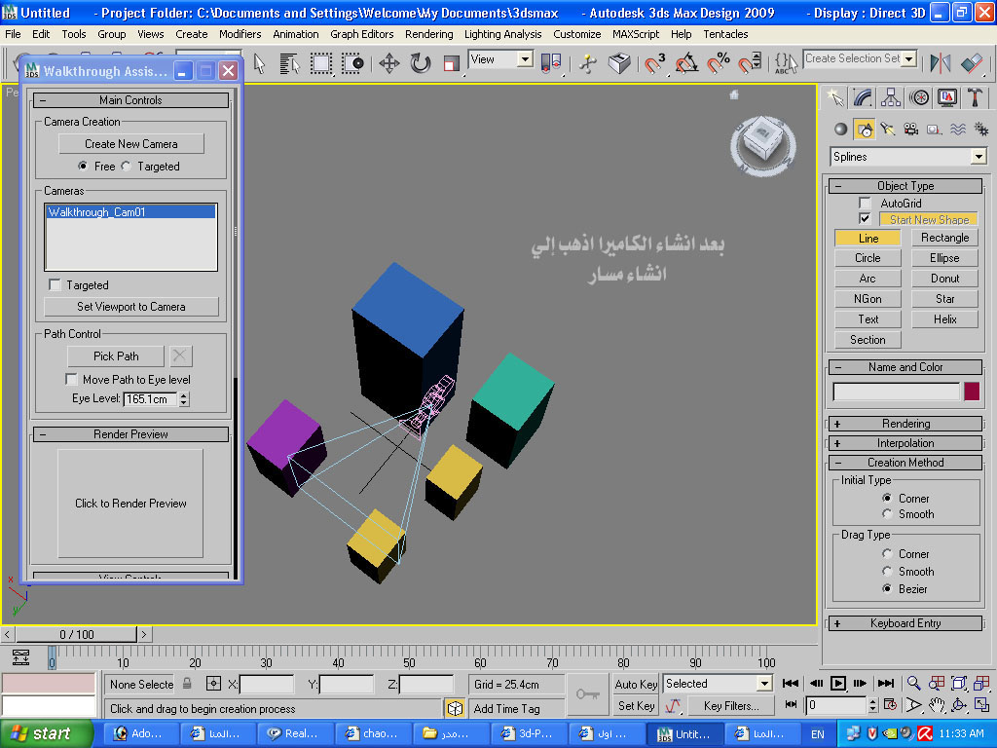Toggle the Percent Snap button

(x=719, y=63)
